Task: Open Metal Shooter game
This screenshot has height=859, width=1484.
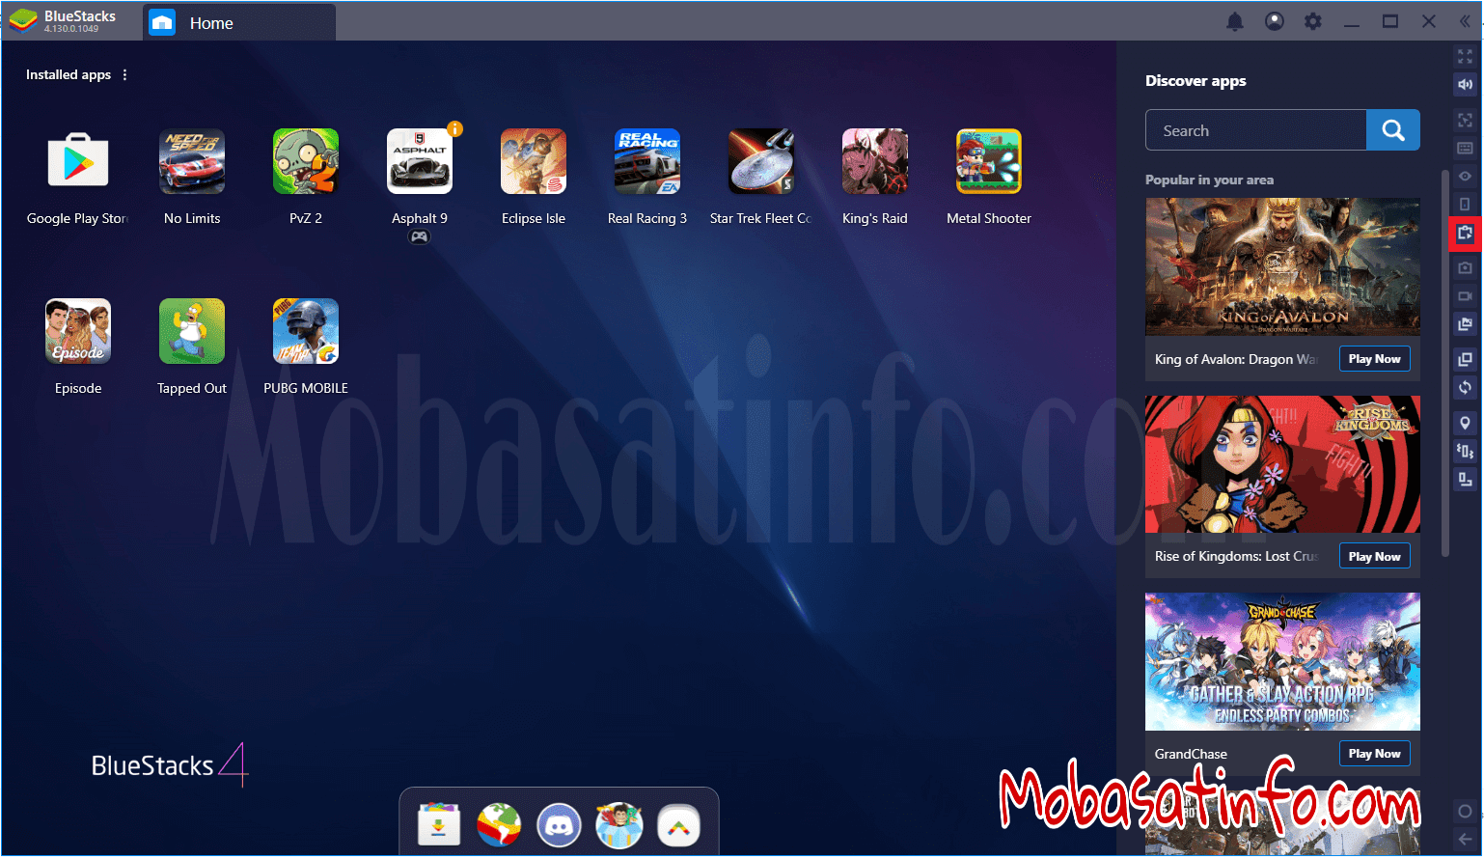Action: point(989,161)
